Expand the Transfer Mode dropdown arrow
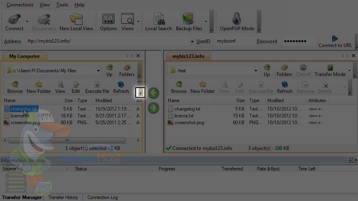 click(x=349, y=70)
